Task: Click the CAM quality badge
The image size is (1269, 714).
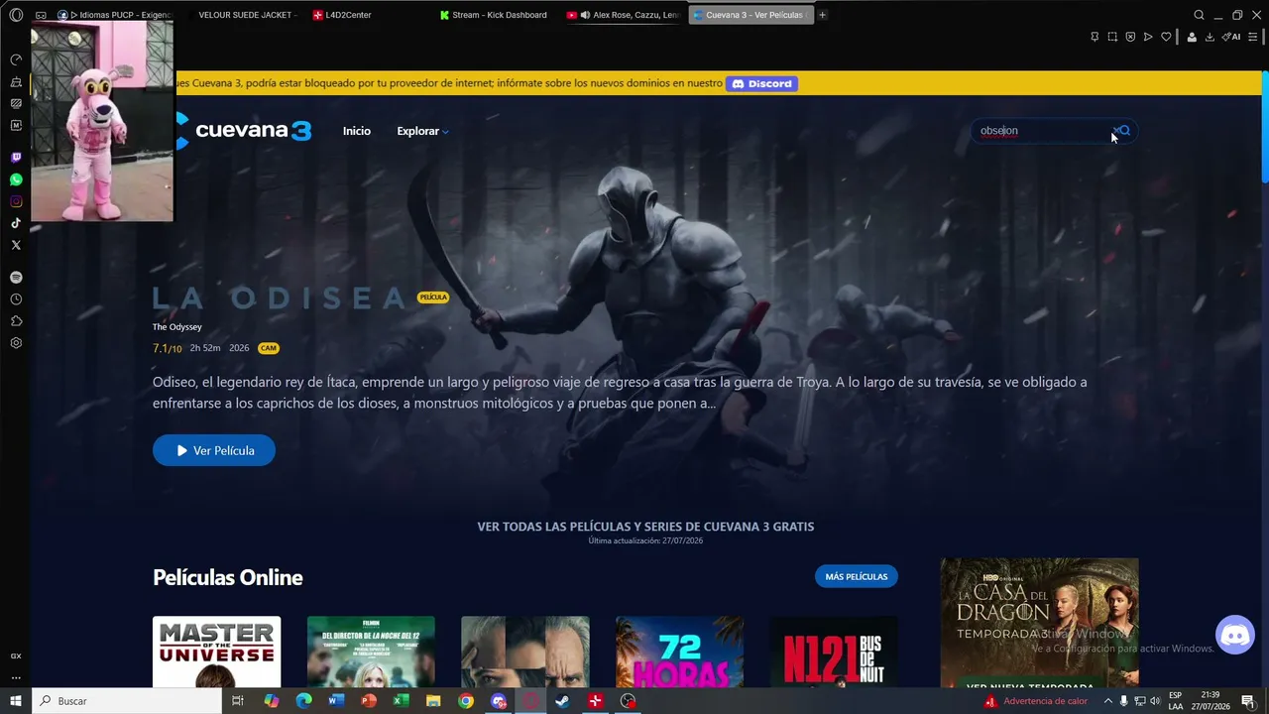Action: [x=269, y=348]
